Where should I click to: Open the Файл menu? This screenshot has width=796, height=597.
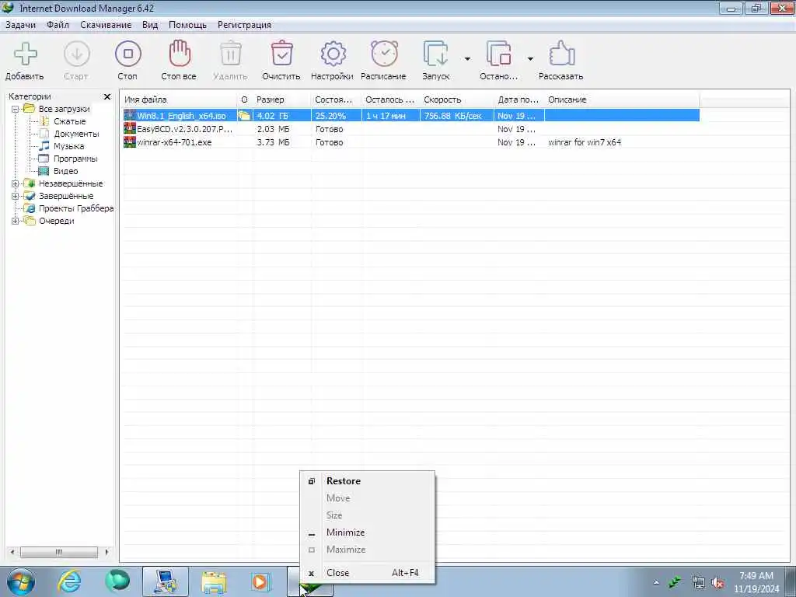click(58, 25)
